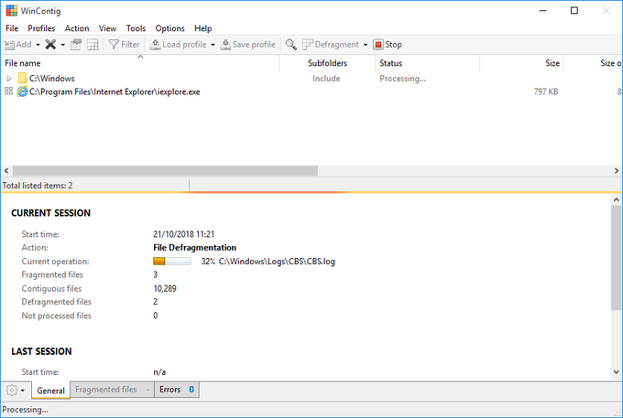Click the Subfolders column header

tap(327, 63)
